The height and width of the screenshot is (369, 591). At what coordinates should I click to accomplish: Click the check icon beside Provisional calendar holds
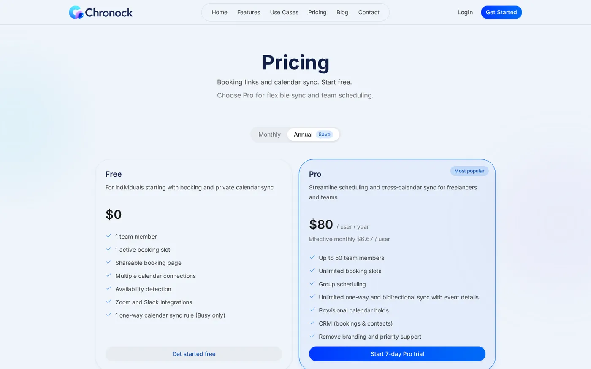click(x=312, y=310)
